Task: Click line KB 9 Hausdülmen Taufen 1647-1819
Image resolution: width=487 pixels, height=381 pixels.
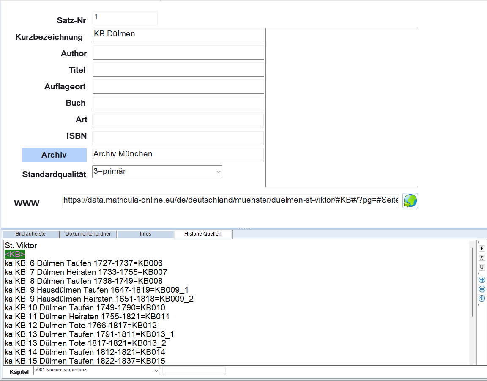Action: coord(96,290)
